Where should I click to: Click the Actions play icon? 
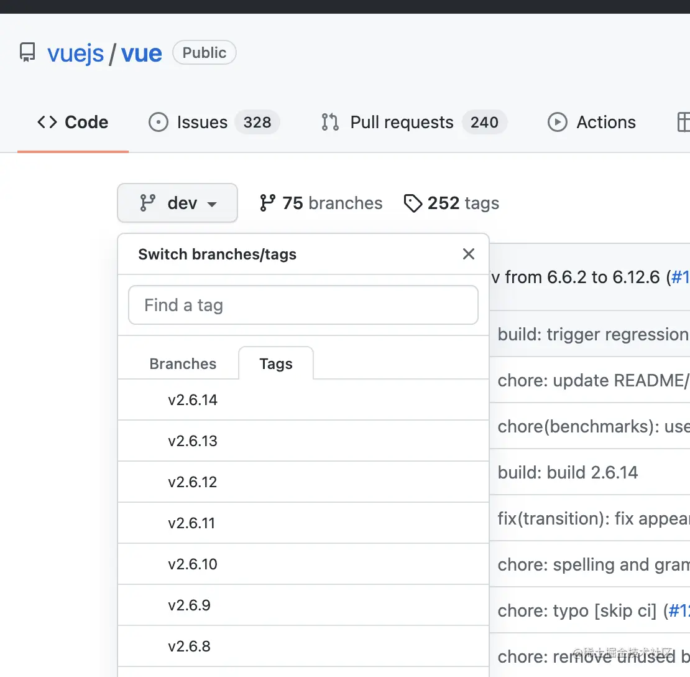pos(558,122)
